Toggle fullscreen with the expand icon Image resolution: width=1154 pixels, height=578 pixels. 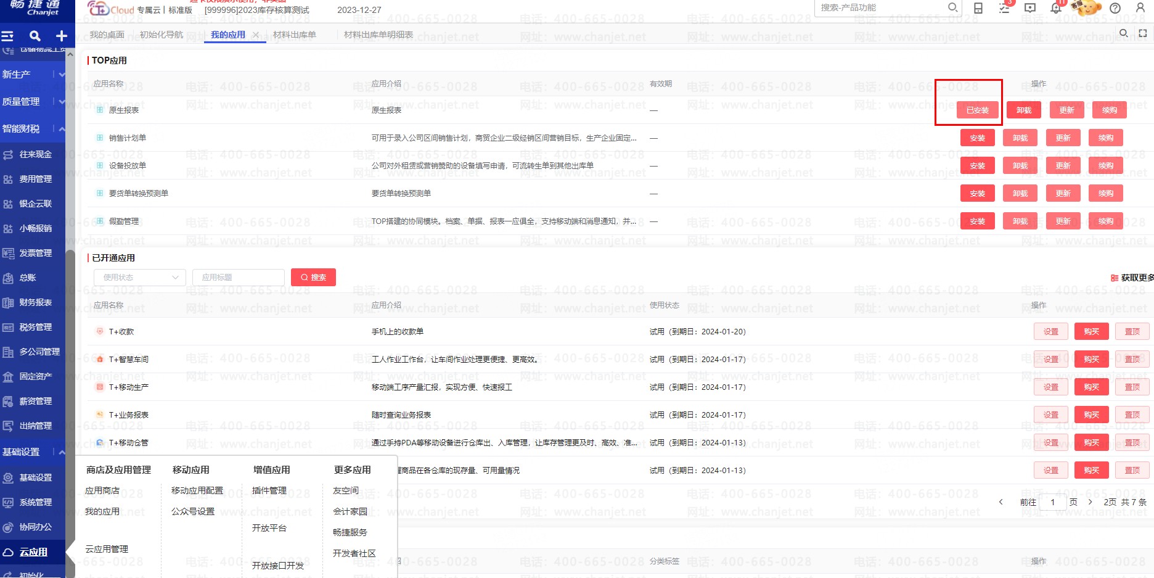(1143, 33)
